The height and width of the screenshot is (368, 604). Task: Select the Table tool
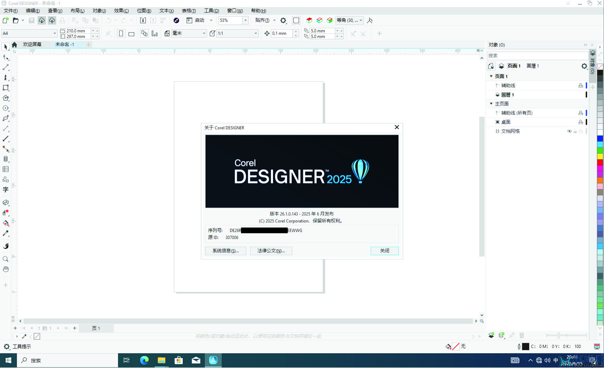6,169
